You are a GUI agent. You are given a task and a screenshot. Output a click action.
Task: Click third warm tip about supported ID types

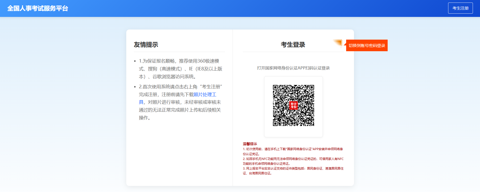click(293, 169)
